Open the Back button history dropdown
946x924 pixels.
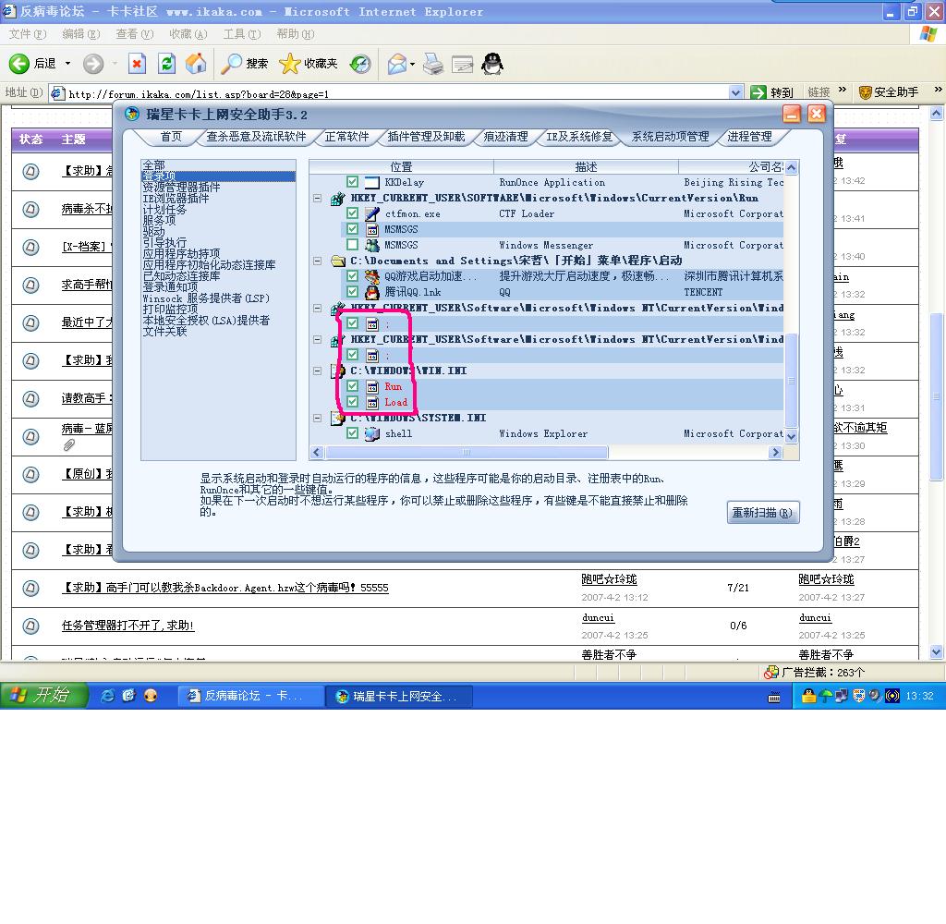pyautogui.click(x=67, y=64)
